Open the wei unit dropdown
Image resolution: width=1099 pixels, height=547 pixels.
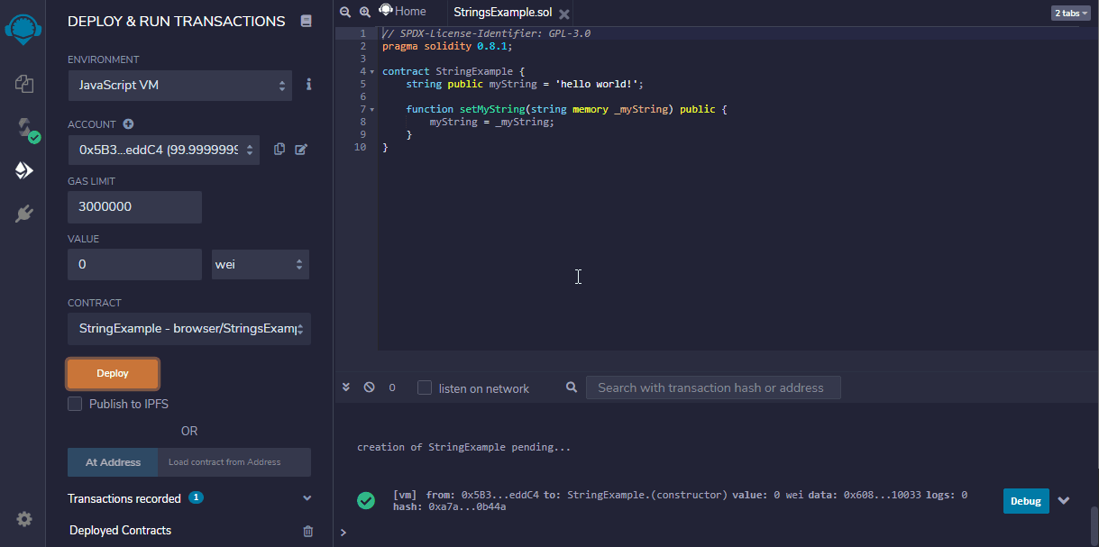[261, 264]
